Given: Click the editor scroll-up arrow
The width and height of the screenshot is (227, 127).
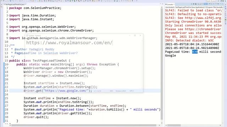Looking at the screenshot, I should point(162,7).
